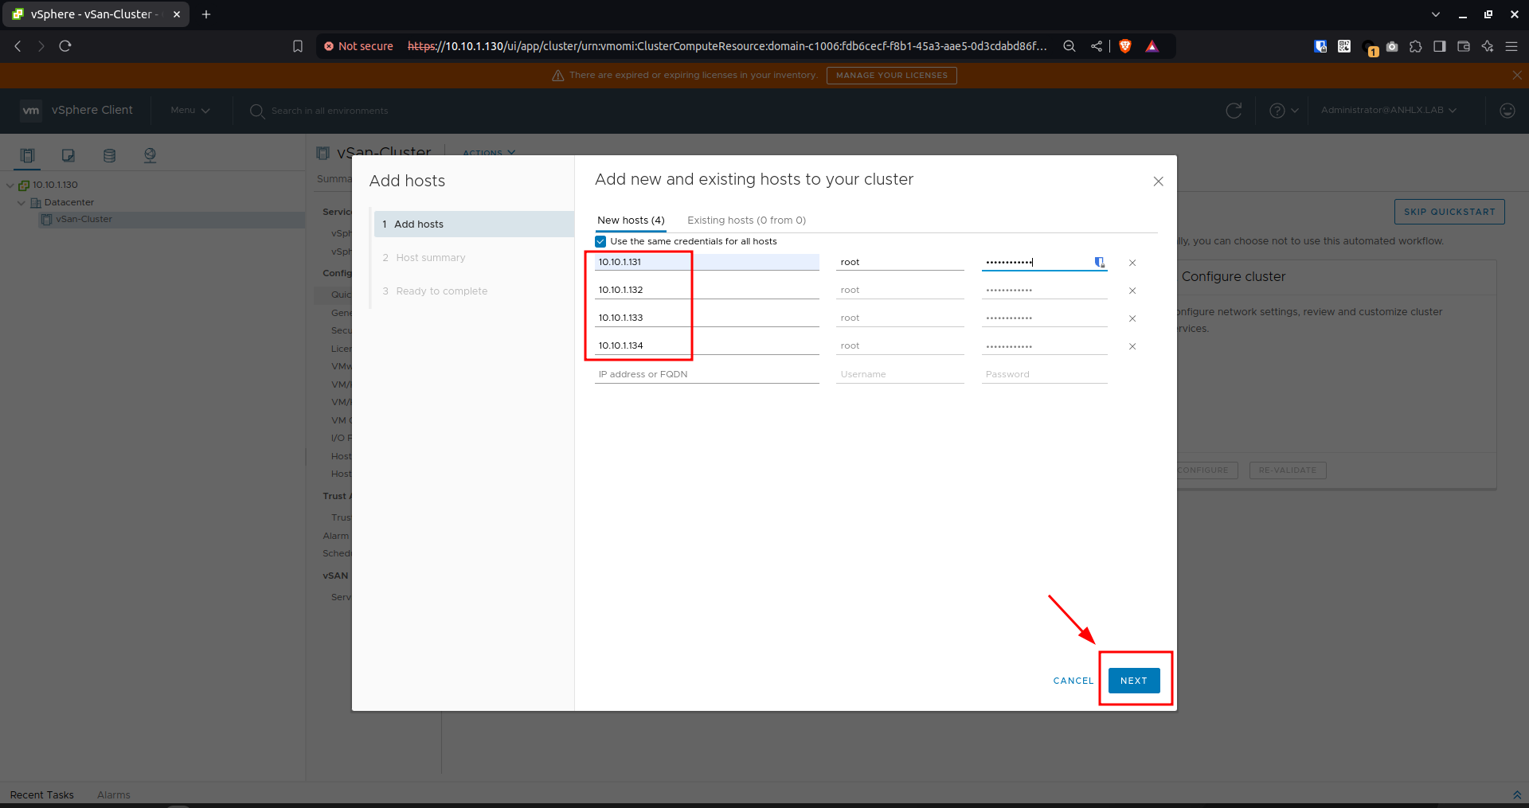Screen dimensions: 1529x808
Task: Click CANCEL in the Add hosts dialog
Action: tap(1073, 681)
